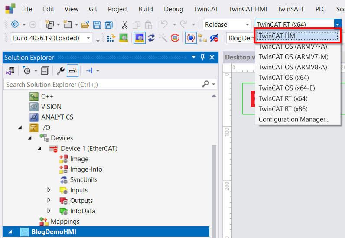Image resolution: width=345 pixels, height=238 pixels.
Task: Expand the Outputs tree node
Action: (49, 200)
